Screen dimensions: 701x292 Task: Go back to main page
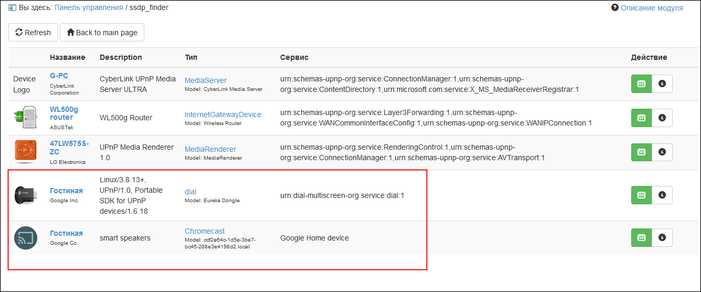102,33
